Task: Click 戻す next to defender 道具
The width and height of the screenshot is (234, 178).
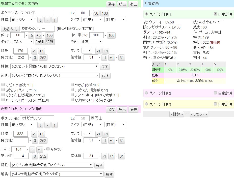Action: click(x=109, y=174)
